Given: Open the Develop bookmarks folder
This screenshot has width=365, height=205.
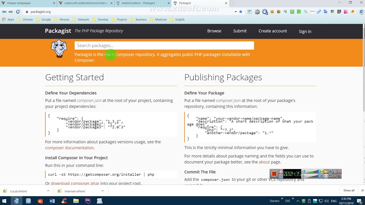Looking at the screenshot, I should pos(100,20).
